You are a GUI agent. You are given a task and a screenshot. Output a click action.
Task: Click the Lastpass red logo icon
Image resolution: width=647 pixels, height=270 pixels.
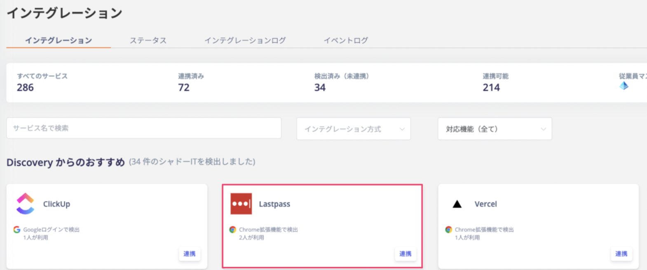point(241,204)
